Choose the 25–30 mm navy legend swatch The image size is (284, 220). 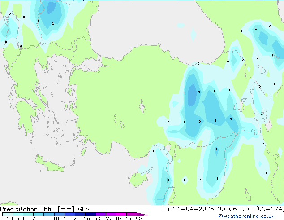point(90,214)
